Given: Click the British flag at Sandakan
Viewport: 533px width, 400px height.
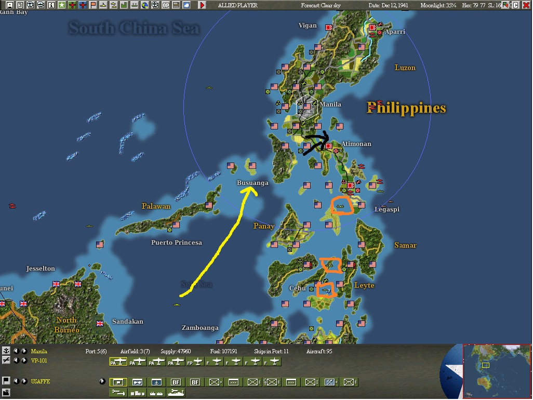Looking at the screenshot, I should (100, 324).
